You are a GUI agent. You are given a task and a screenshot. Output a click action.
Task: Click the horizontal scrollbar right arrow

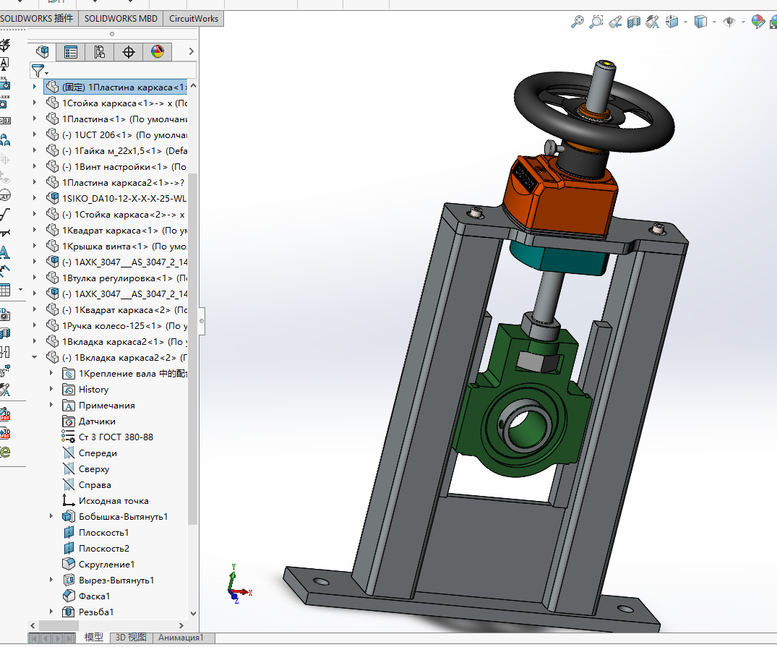click(x=181, y=626)
